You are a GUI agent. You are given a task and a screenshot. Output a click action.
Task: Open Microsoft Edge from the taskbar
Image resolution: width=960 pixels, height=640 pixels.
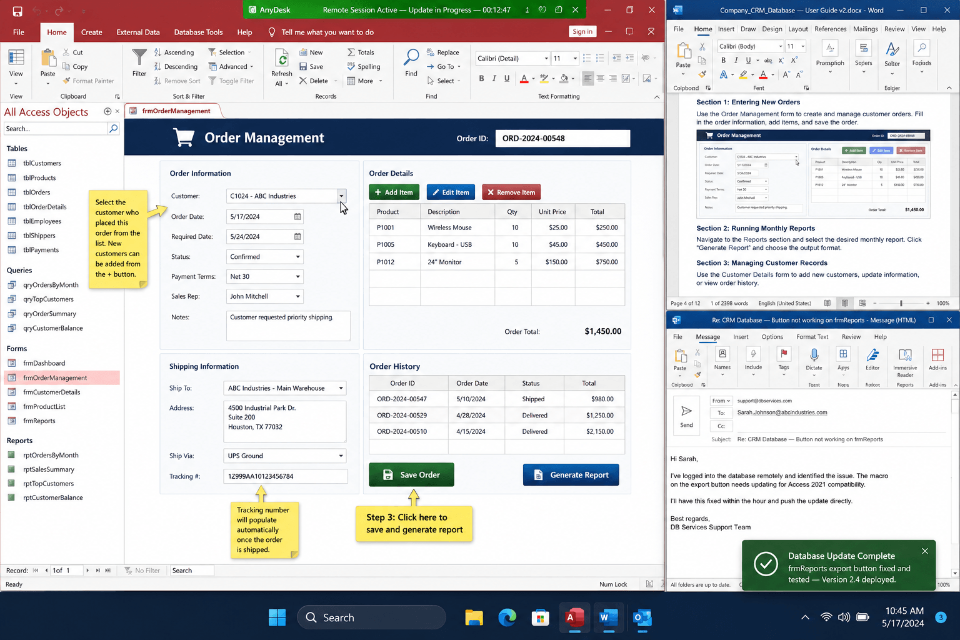507,617
